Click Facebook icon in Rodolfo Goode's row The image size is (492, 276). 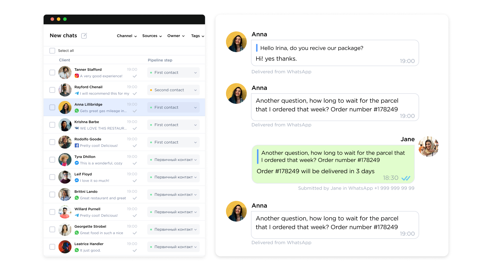(x=77, y=145)
